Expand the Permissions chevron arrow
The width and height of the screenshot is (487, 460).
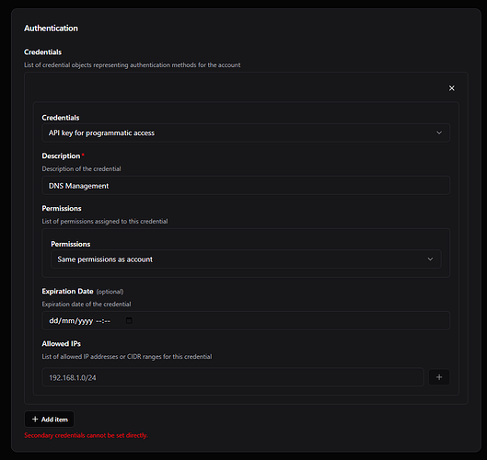430,259
